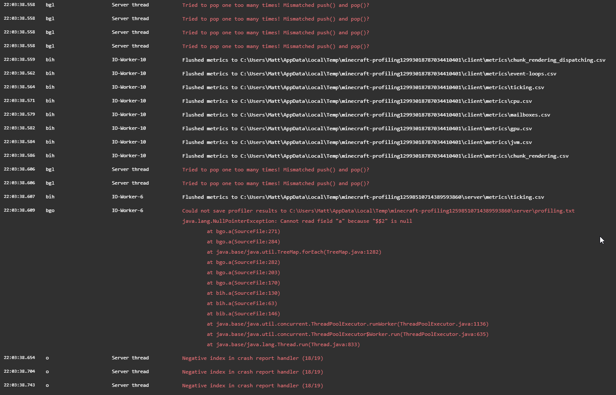Click the jvm.csv flushed metrics log line
The width and height of the screenshot is (616, 395).
point(357,142)
